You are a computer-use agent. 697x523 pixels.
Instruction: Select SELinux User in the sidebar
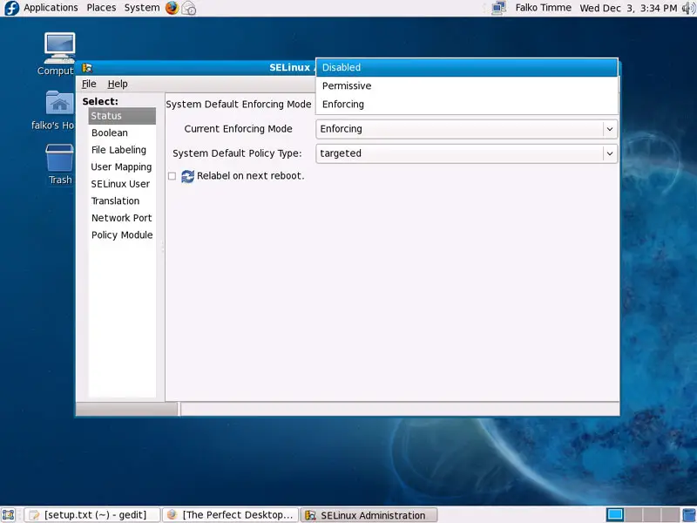click(x=122, y=184)
